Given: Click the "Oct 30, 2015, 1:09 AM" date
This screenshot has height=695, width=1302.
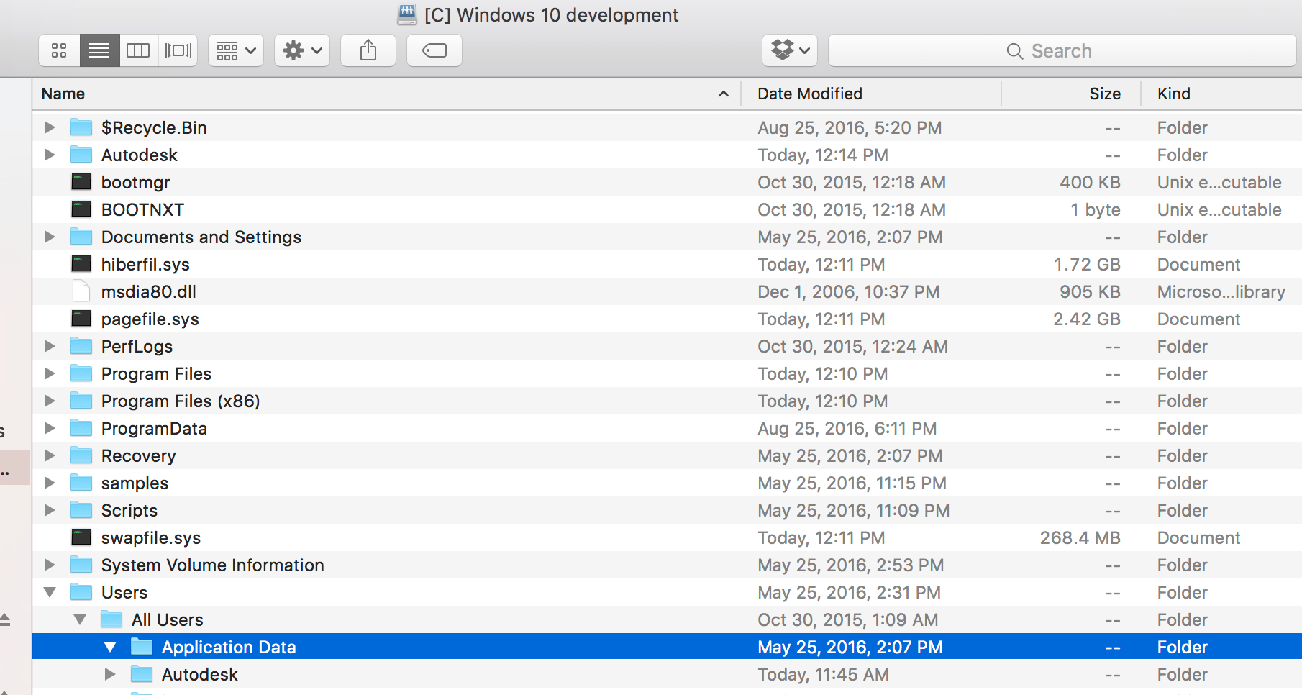Looking at the screenshot, I should (848, 619).
